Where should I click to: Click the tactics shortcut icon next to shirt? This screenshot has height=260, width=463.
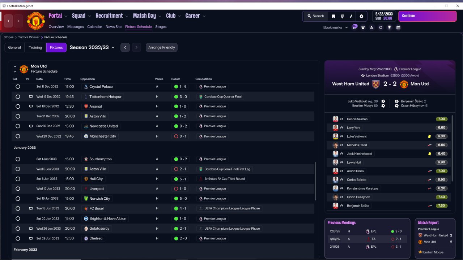[x=372, y=27]
